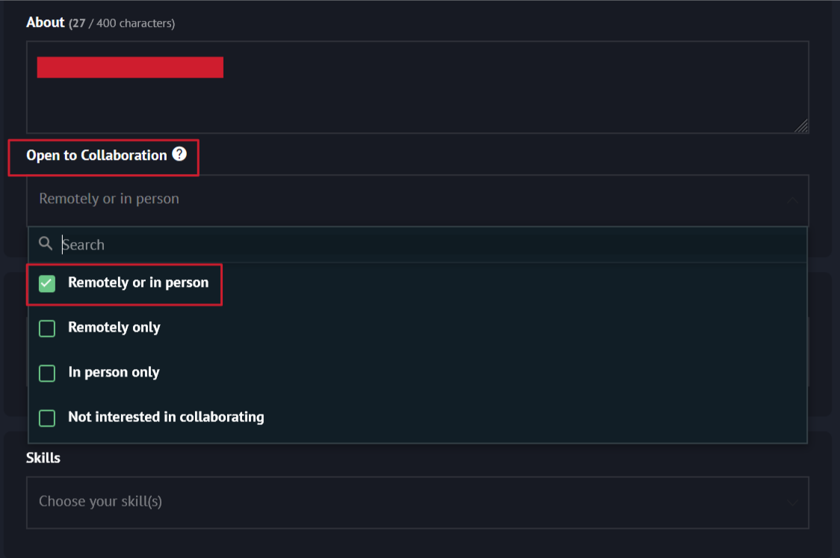Click the Skills section label
This screenshot has width=840, height=558.
pos(43,458)
